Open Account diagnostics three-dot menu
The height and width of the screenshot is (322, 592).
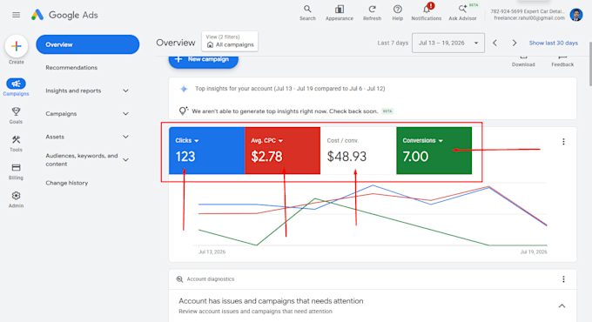(x=563, y=279)
